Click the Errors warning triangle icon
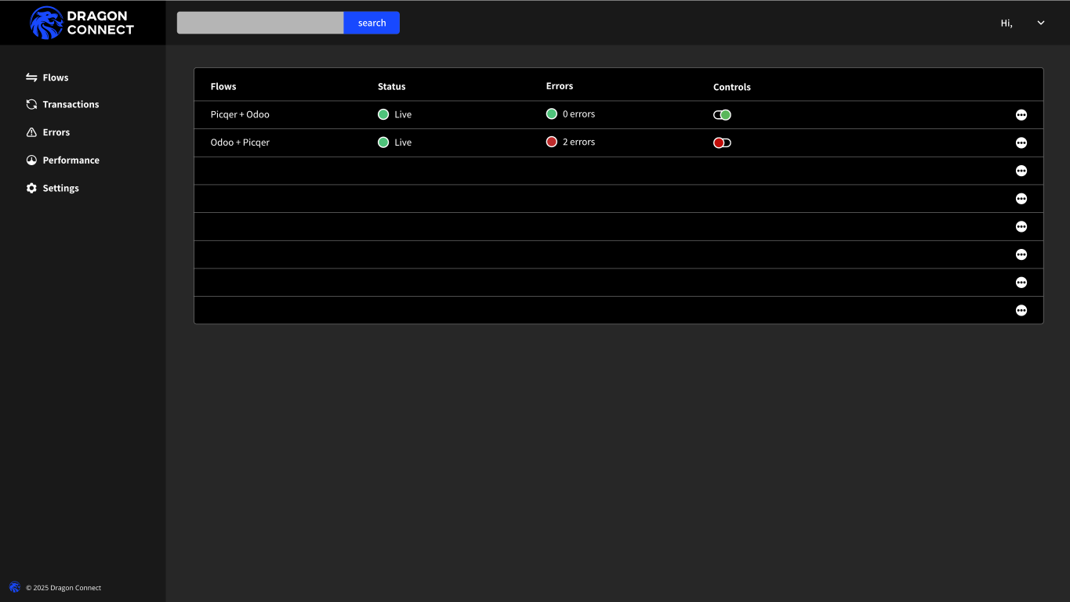Viewport: 1070px width, 602px height. click(x=31, y=132)
